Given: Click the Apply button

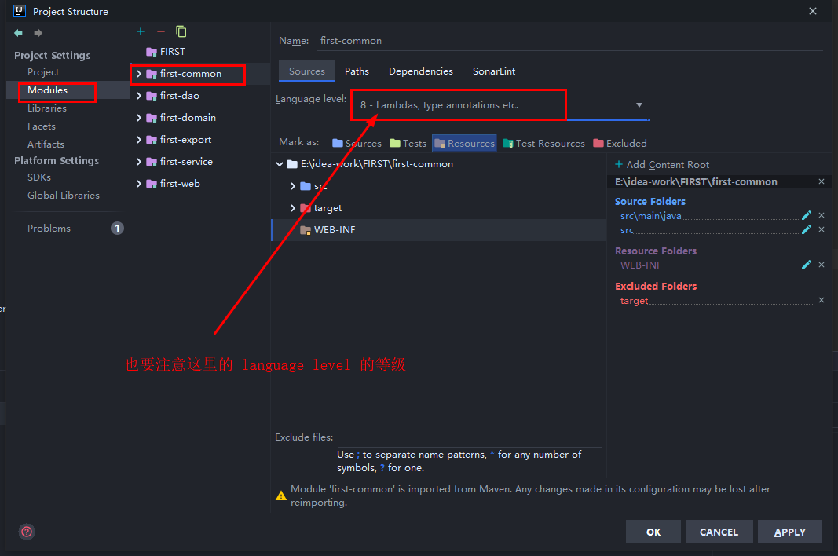Looking at the screenshot, I should click(789, 532).
